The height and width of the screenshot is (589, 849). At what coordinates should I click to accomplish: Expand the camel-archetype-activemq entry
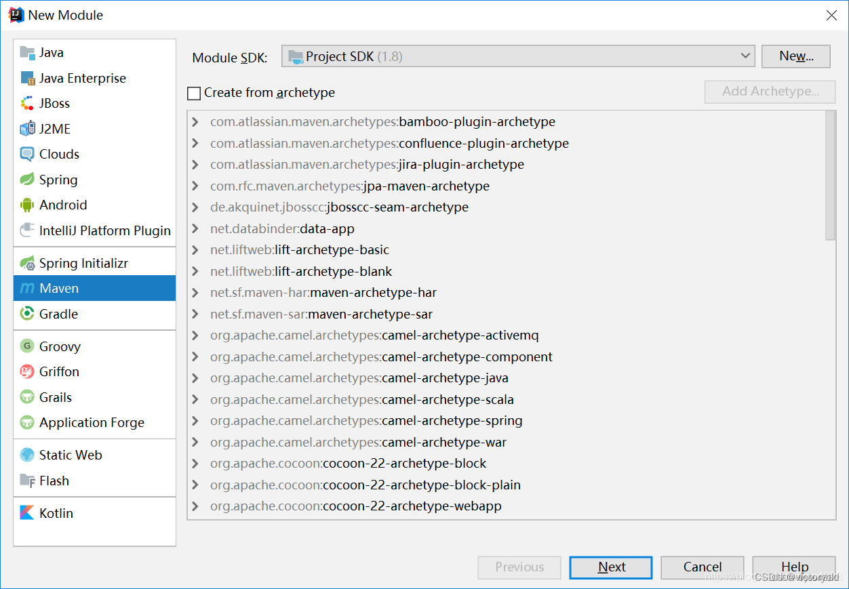coord(195,336)
